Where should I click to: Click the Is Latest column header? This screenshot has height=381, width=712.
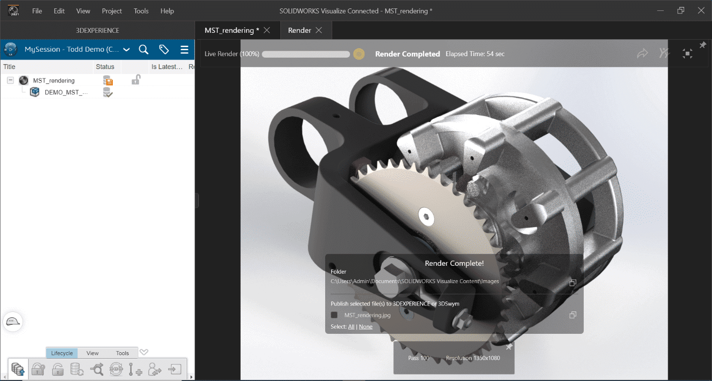pyautogui.click(x=168, y=67)
